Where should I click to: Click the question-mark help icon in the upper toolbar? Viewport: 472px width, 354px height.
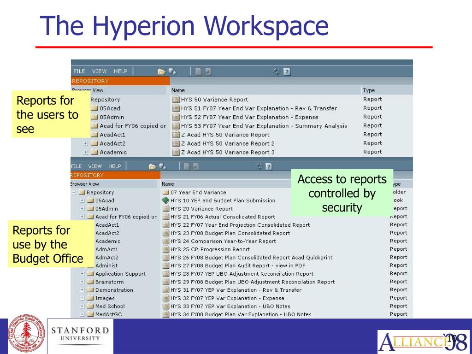(x=287, y=71)
